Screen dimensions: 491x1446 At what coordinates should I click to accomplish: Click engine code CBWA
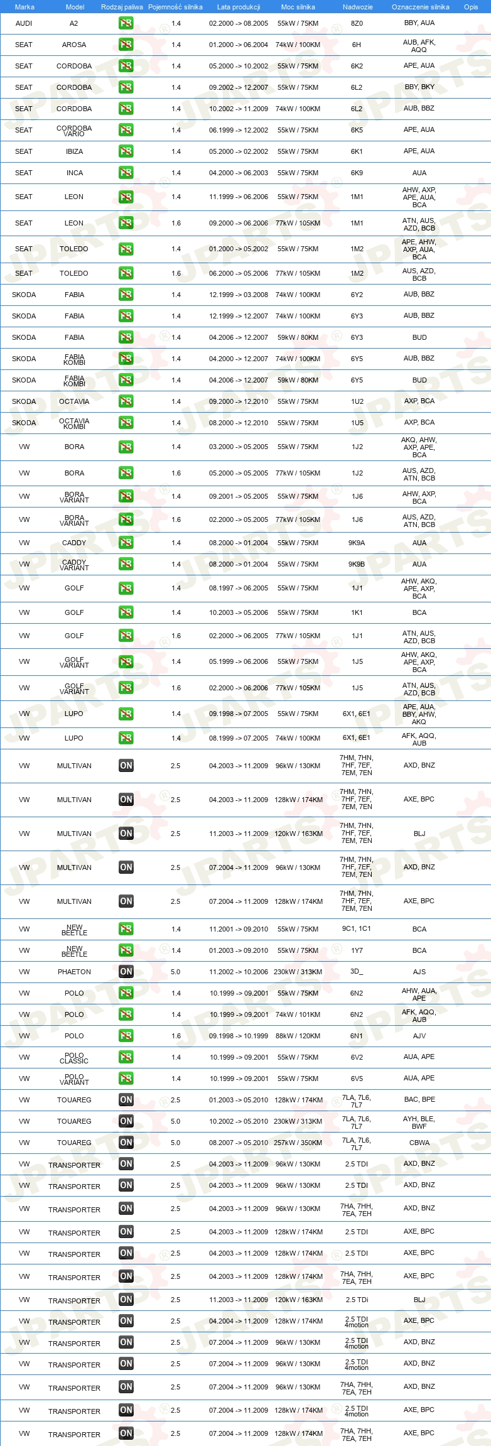419,1143
